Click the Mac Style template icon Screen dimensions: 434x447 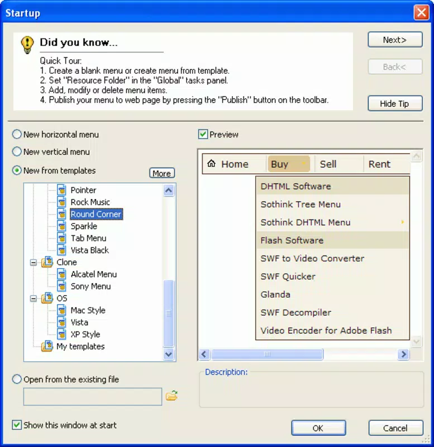pos(61,310)
